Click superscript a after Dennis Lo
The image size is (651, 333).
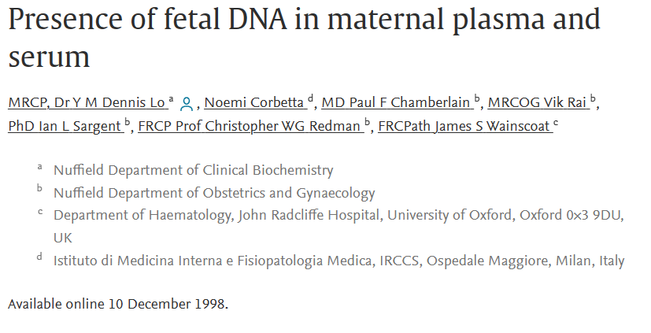pyautogui.click(x=171, y=99)
